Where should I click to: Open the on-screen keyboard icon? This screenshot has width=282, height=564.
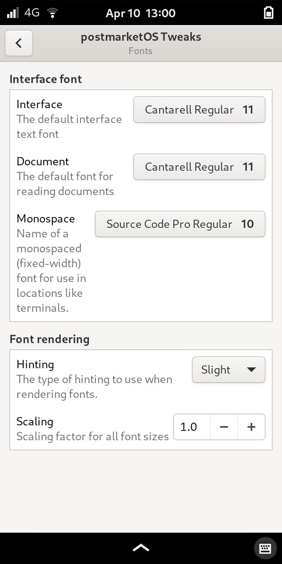tap(265, 548)
